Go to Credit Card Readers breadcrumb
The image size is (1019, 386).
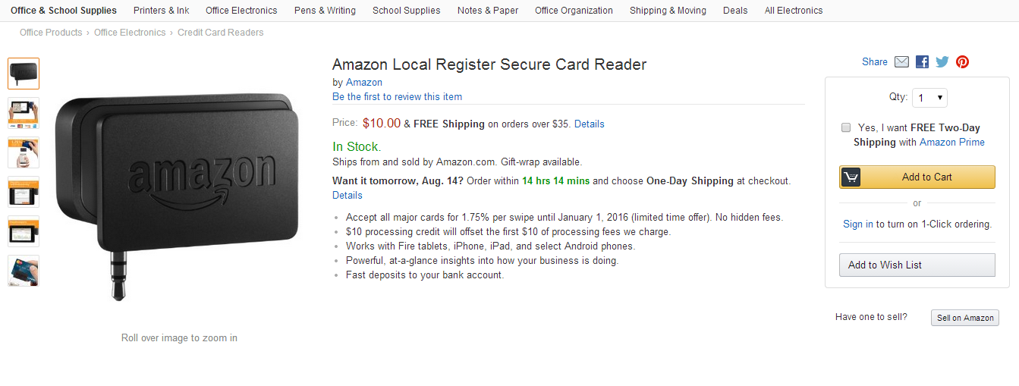pos(221,33)
